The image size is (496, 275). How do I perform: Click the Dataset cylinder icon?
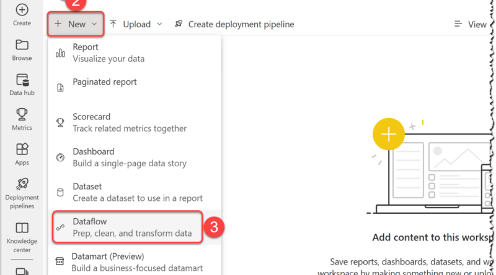click(x=60, y=192)
